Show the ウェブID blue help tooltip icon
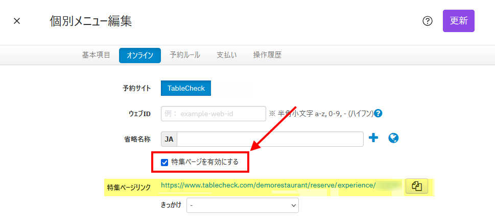 pyautogui.click(x=378, y=113)
